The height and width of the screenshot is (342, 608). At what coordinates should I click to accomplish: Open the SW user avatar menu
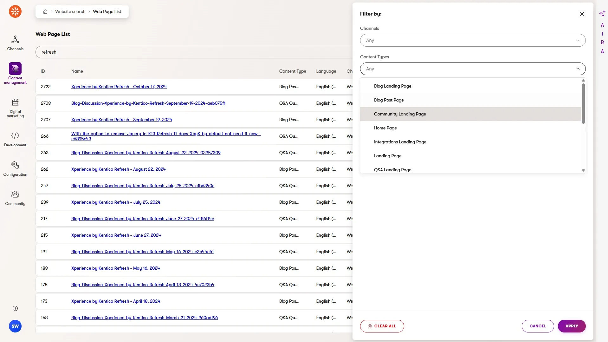tap(15, 326)
